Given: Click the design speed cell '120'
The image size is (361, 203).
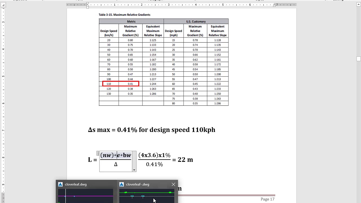Looking at the screenshot, I should (x=109, y=89).
